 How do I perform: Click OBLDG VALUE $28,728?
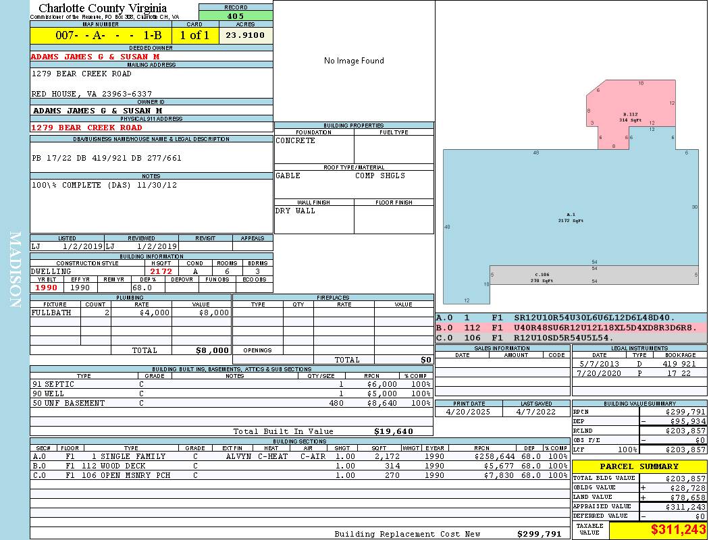click(688, 487)
